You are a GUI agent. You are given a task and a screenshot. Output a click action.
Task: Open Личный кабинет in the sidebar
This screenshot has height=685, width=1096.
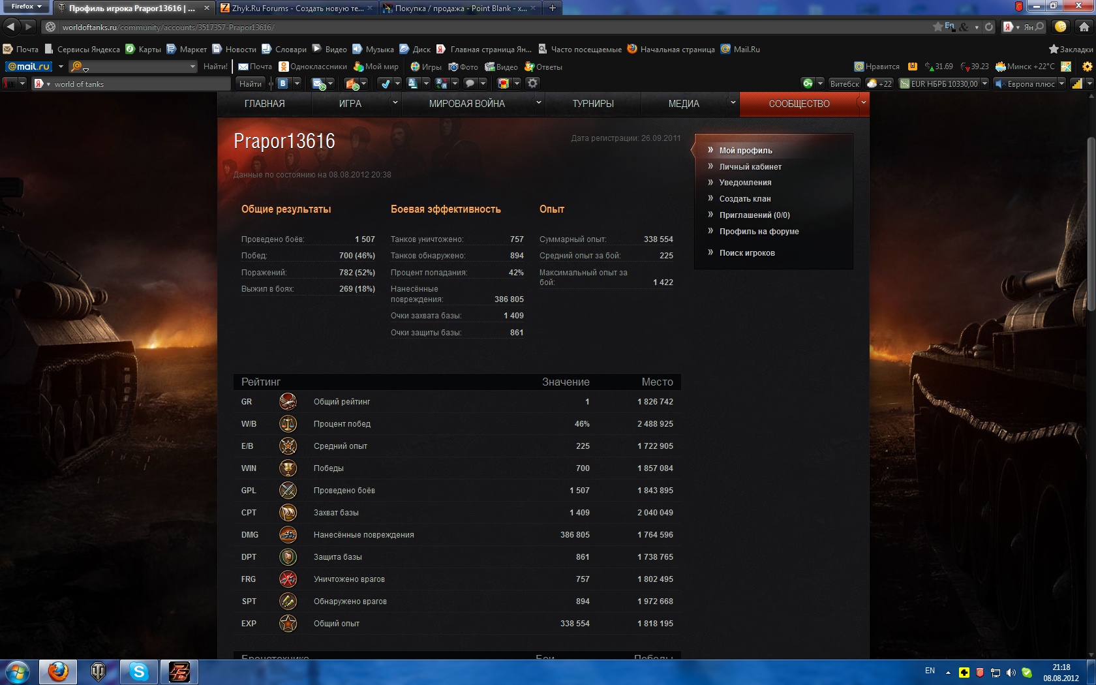[x=750, y=166]
